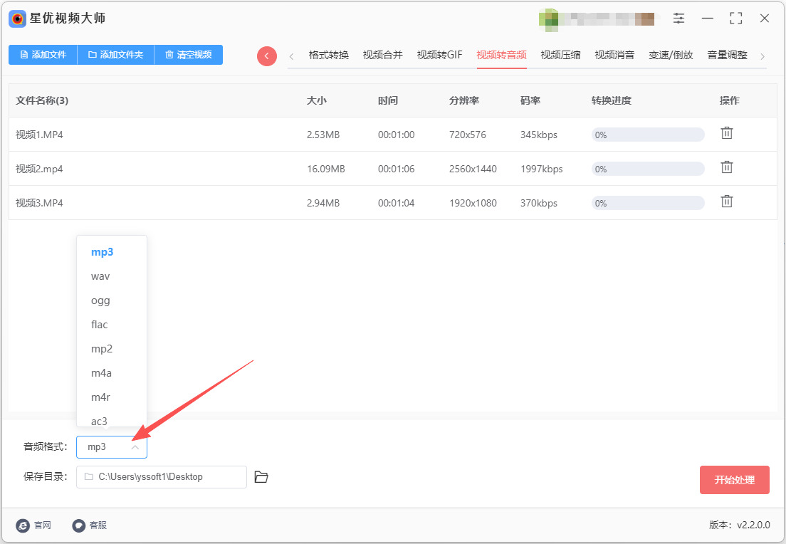
Task: Switch to 变速/倒放 tab
Action: pyautogui.click(x=671, y=55)
